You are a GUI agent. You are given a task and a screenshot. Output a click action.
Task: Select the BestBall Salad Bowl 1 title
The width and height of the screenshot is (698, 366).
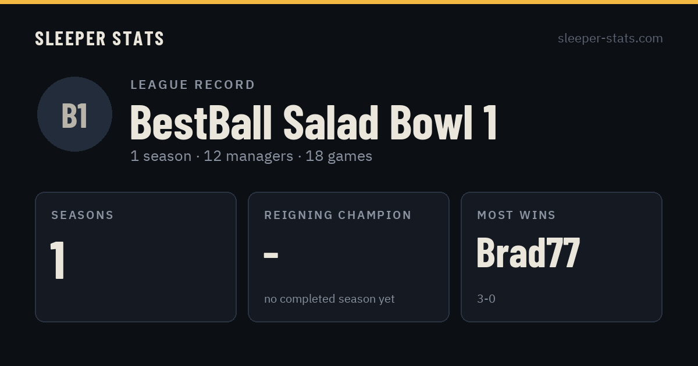click(314, 121)
